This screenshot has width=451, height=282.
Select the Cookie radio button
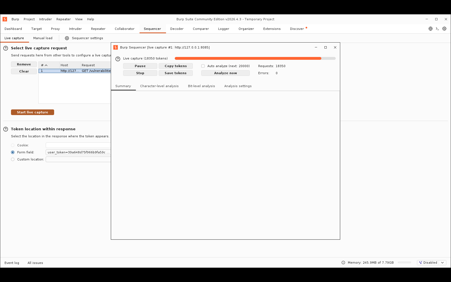click(x=13, y=145)
